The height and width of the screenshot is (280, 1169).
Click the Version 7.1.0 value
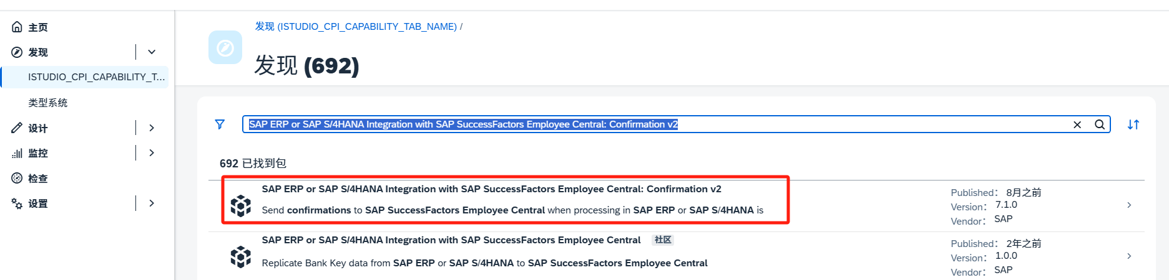1006,205
